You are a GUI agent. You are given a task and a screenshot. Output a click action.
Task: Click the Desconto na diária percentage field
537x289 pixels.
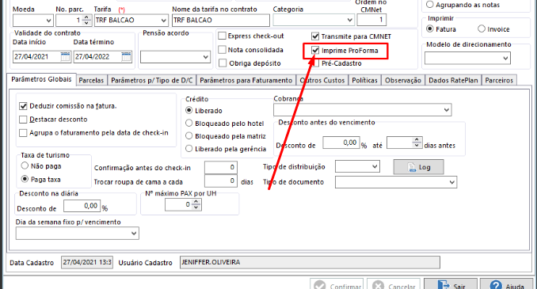pyautogui.click(x=82, y=206)
